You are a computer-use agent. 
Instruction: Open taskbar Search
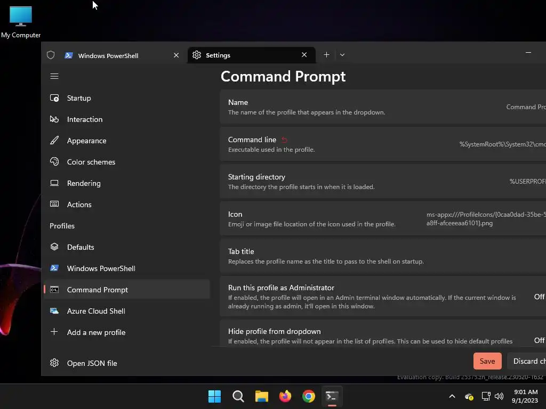pyautogui.click(x=238, y=396)
